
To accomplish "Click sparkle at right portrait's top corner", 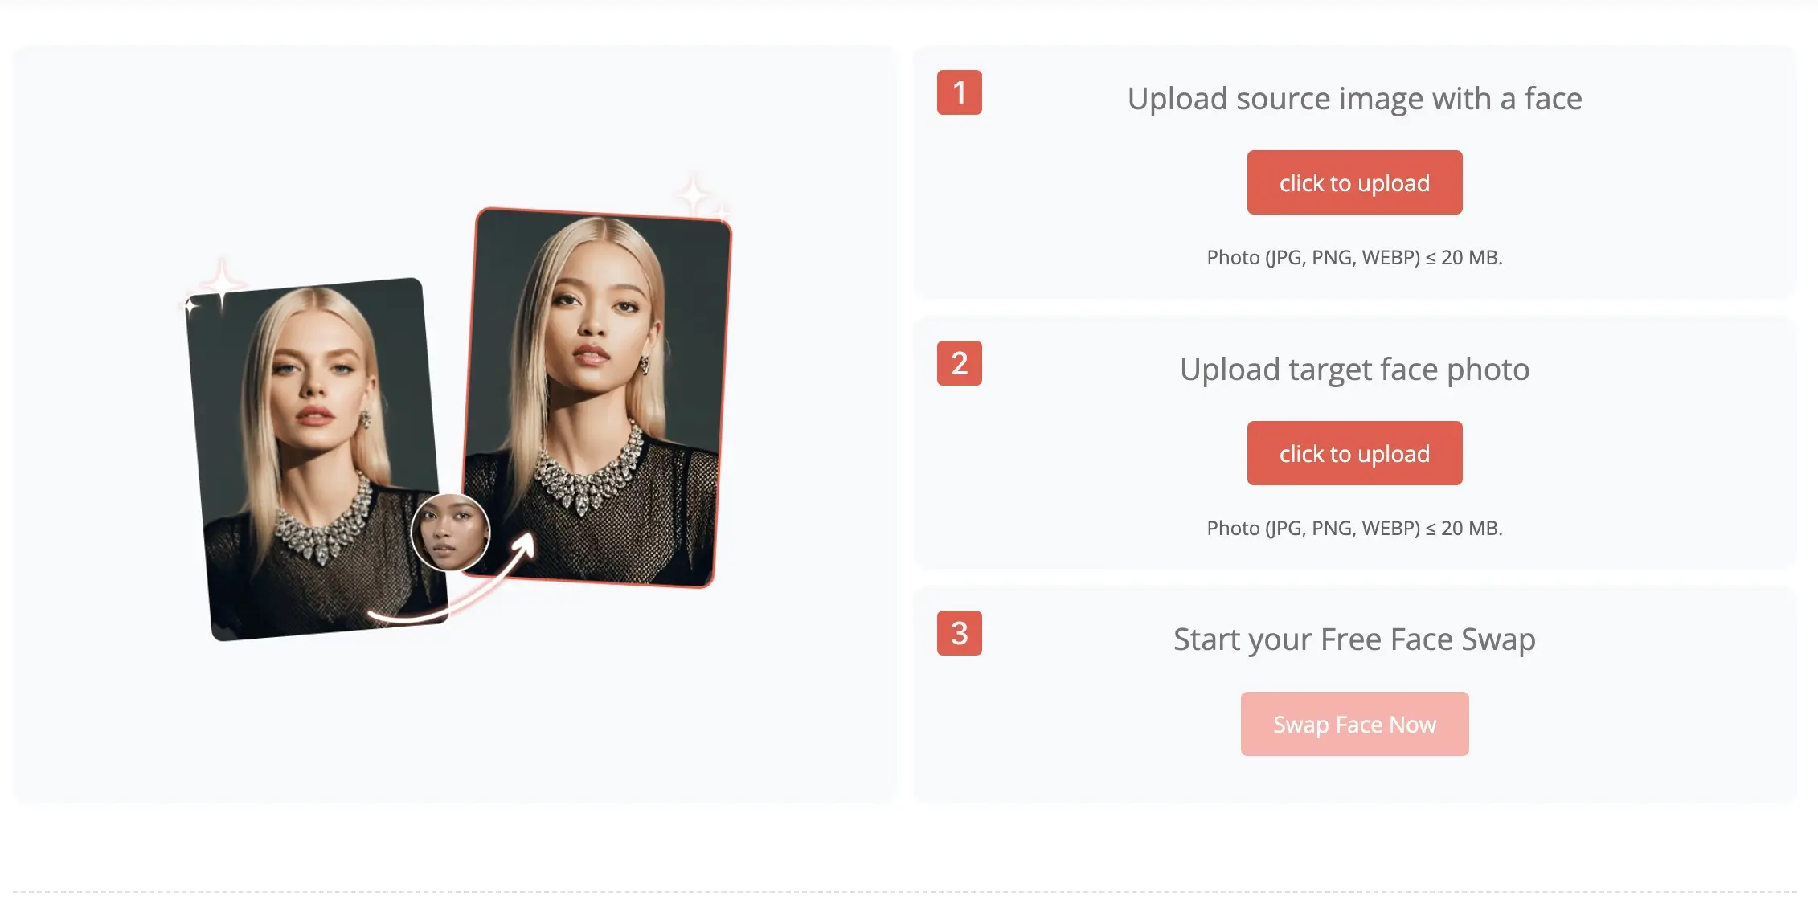I will [x=693, y=194].
